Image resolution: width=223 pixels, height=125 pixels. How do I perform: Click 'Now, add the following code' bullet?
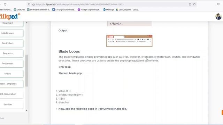click(93, 109)
